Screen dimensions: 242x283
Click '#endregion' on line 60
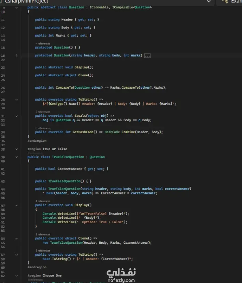pos(37,267)
